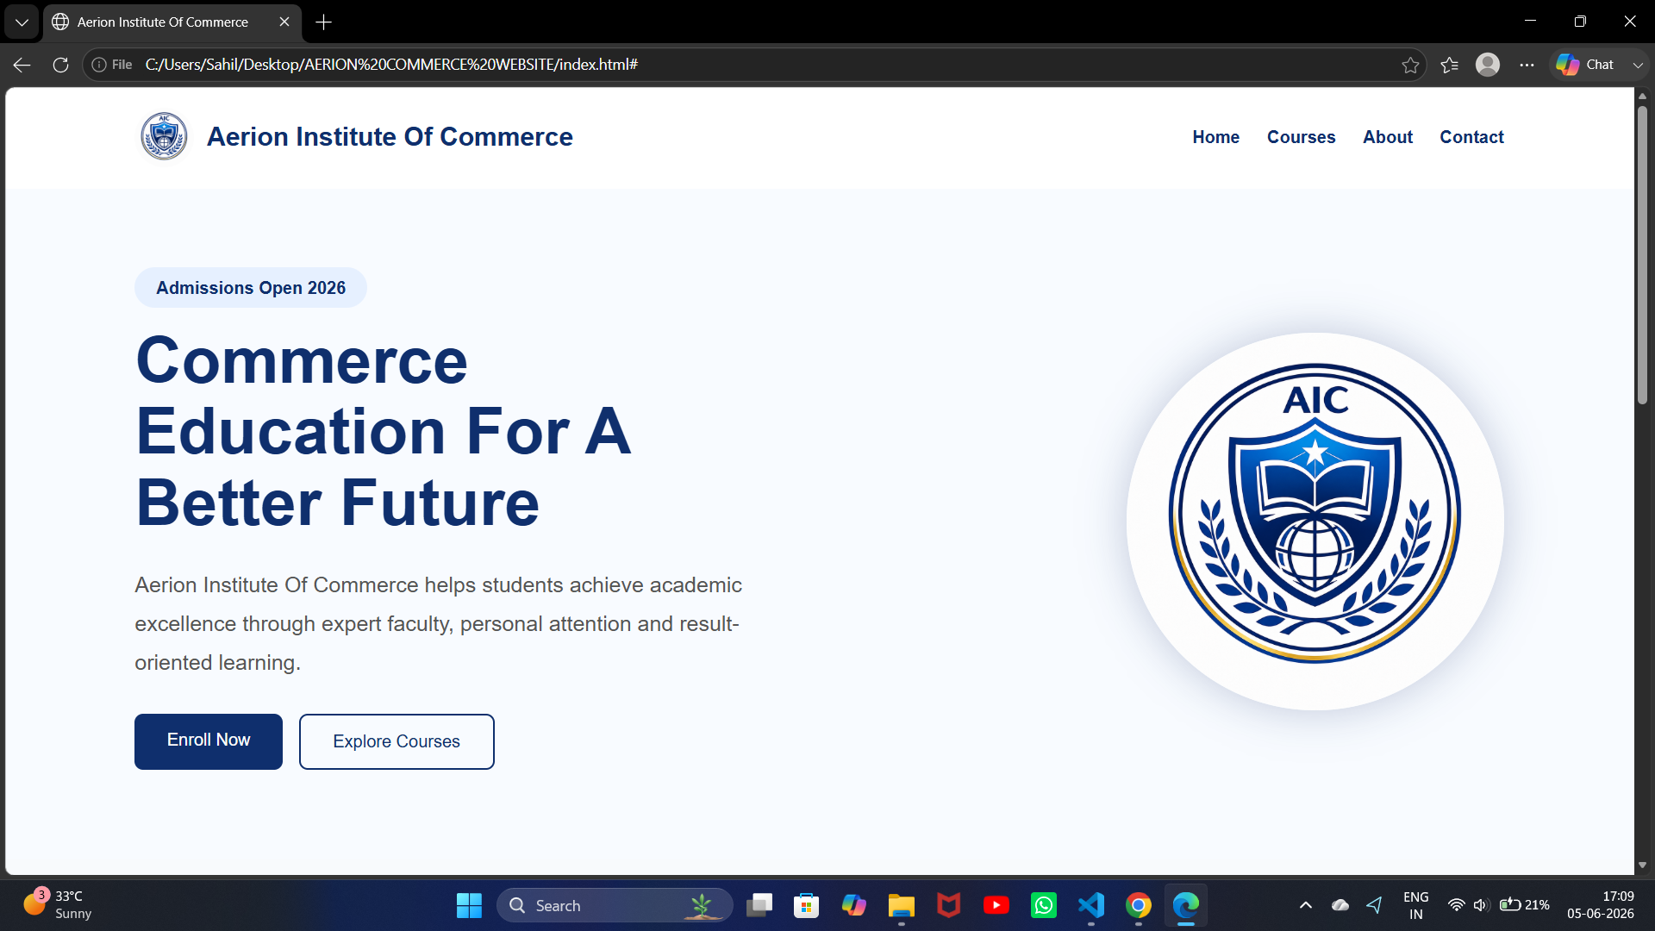Click the small AIC crest logo in header
Viewport: 1655px width, 931px height.
coord(164,136)
